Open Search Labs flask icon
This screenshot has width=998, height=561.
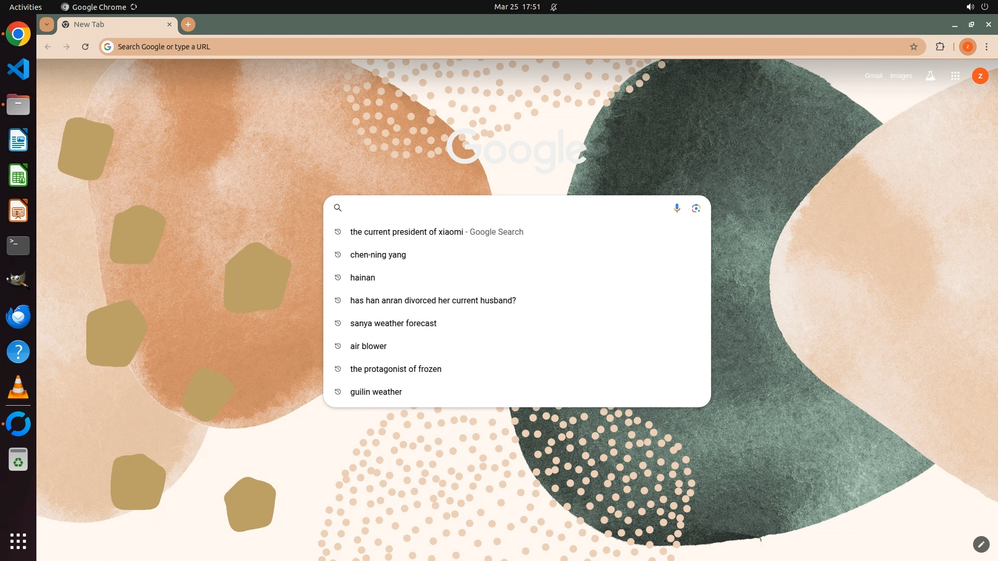click(930, 76)
